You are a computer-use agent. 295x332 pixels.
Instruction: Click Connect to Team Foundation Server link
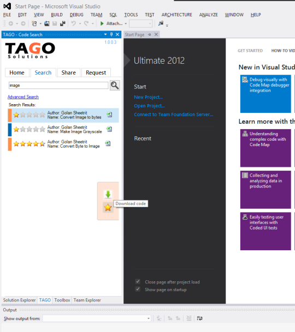pyautogui.click(x=174, y=114)
